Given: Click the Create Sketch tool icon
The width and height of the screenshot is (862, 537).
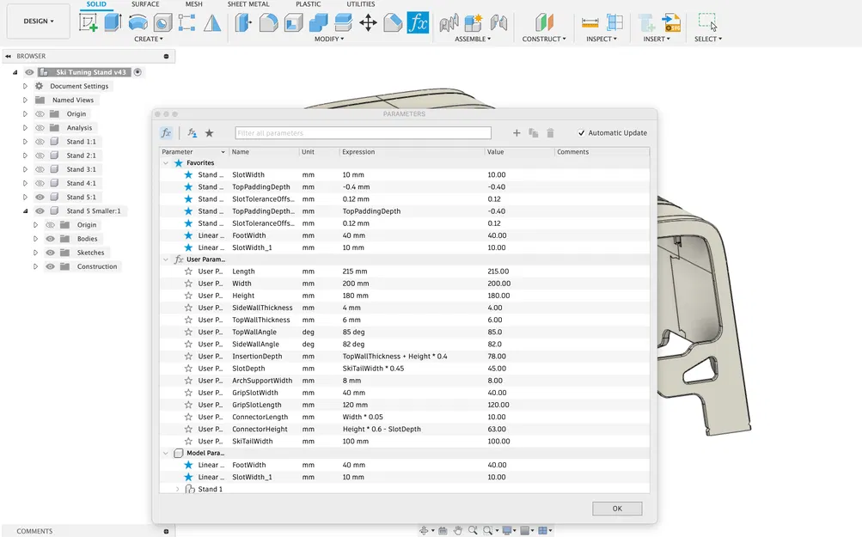Looking at the screenshot, I should coord(89,23).
